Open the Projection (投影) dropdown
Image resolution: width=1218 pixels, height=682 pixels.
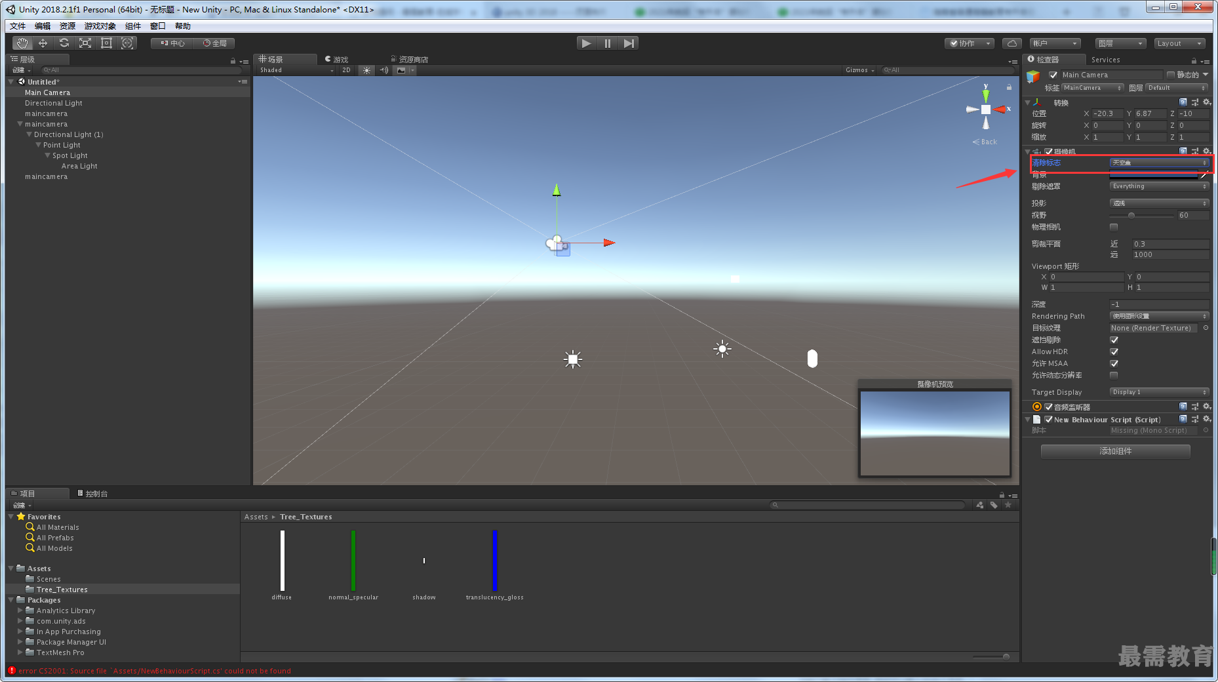click(x=1159, y=203)
